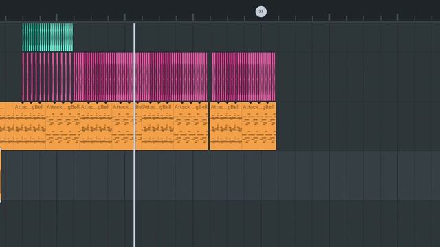Image resolution: width=440 pixels, height=247 pixels.
Task: Select the Attack ...gBell clip ending before the gap
Action: click(x=191, y=126)
